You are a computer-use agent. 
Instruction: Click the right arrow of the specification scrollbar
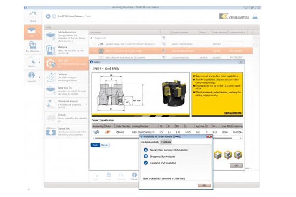pos(241,138)
